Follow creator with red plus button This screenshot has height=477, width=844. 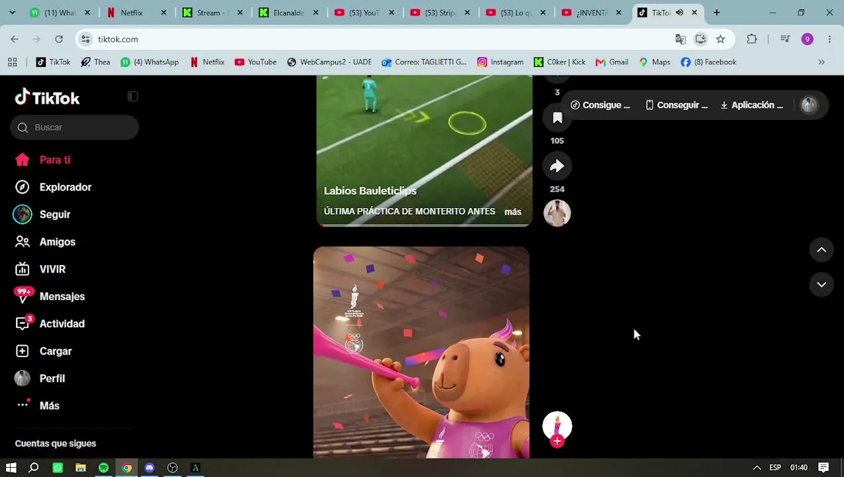[557, 441]
